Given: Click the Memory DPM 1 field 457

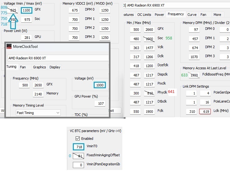Looking at the screenshot, I should [x=194, y=39].
